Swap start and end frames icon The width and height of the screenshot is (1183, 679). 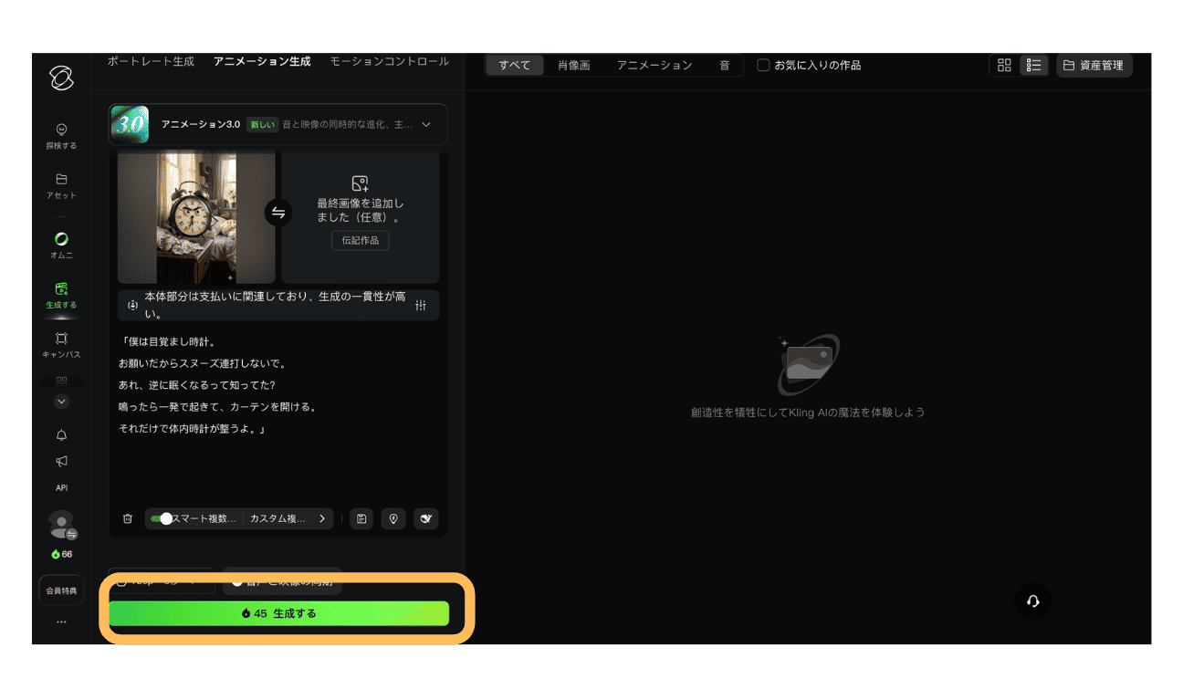278,213
